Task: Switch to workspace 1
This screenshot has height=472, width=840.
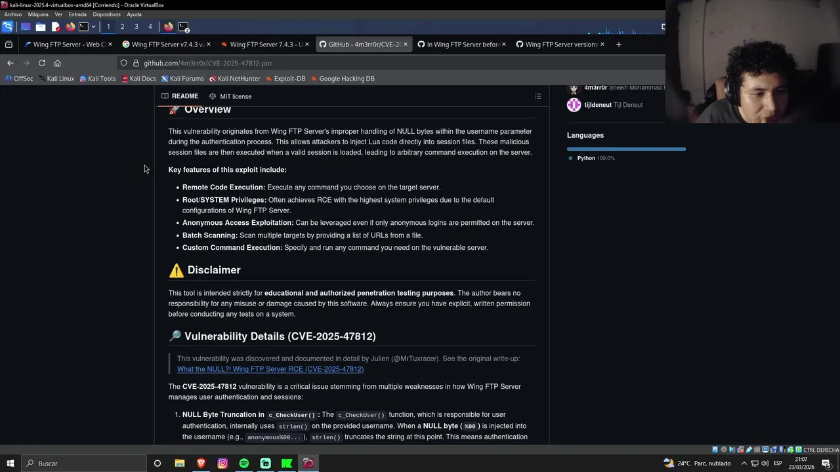Action: click(x=108, y=27)
